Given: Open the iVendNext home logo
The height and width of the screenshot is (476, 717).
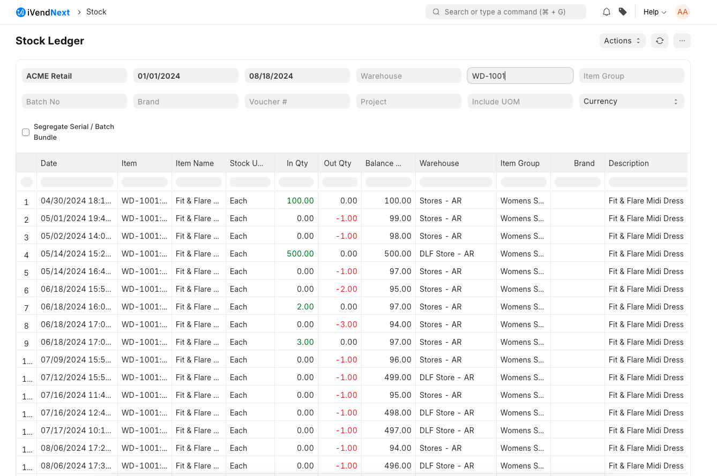Looking at the screenshot, I should coord(43,12).
